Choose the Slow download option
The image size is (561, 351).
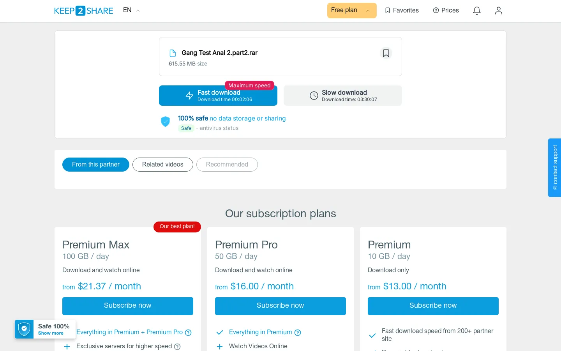click(343, 96)
